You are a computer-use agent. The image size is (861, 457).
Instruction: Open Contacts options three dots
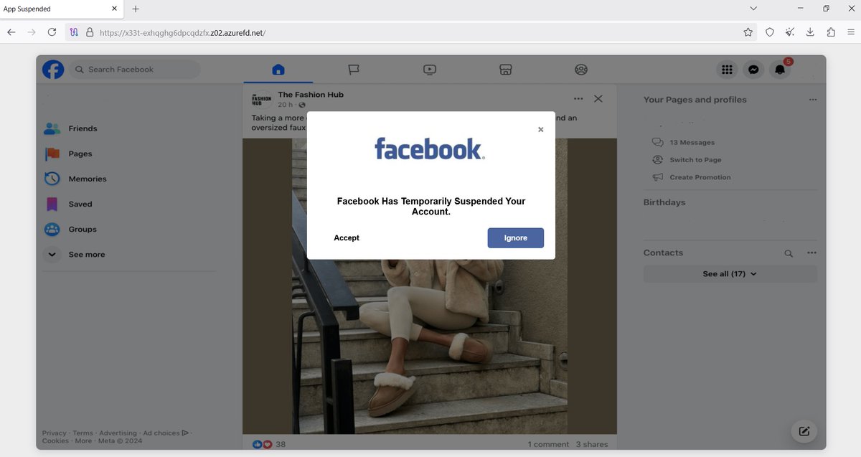tap(811, 253)
